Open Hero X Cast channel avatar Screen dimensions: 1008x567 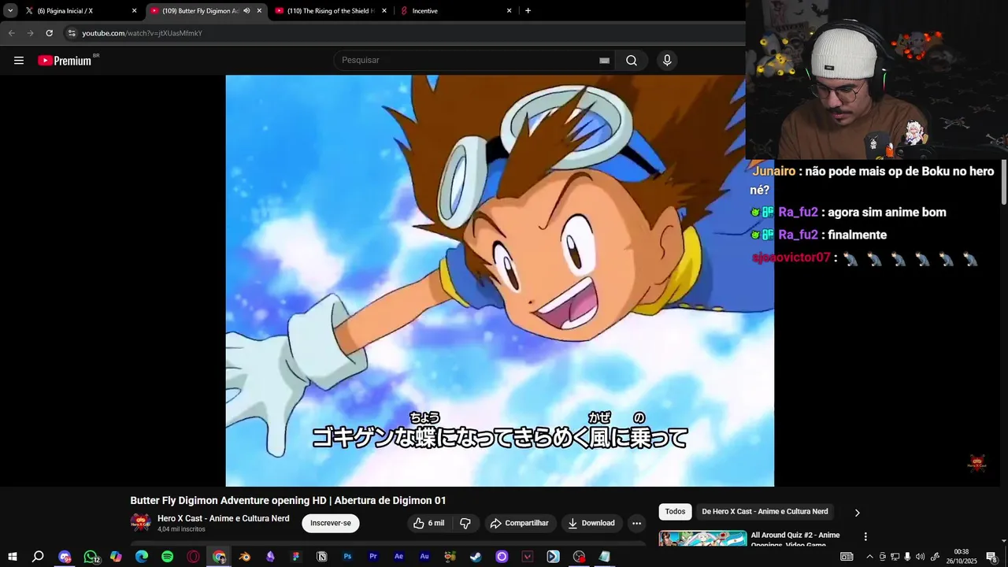[140, 523]
